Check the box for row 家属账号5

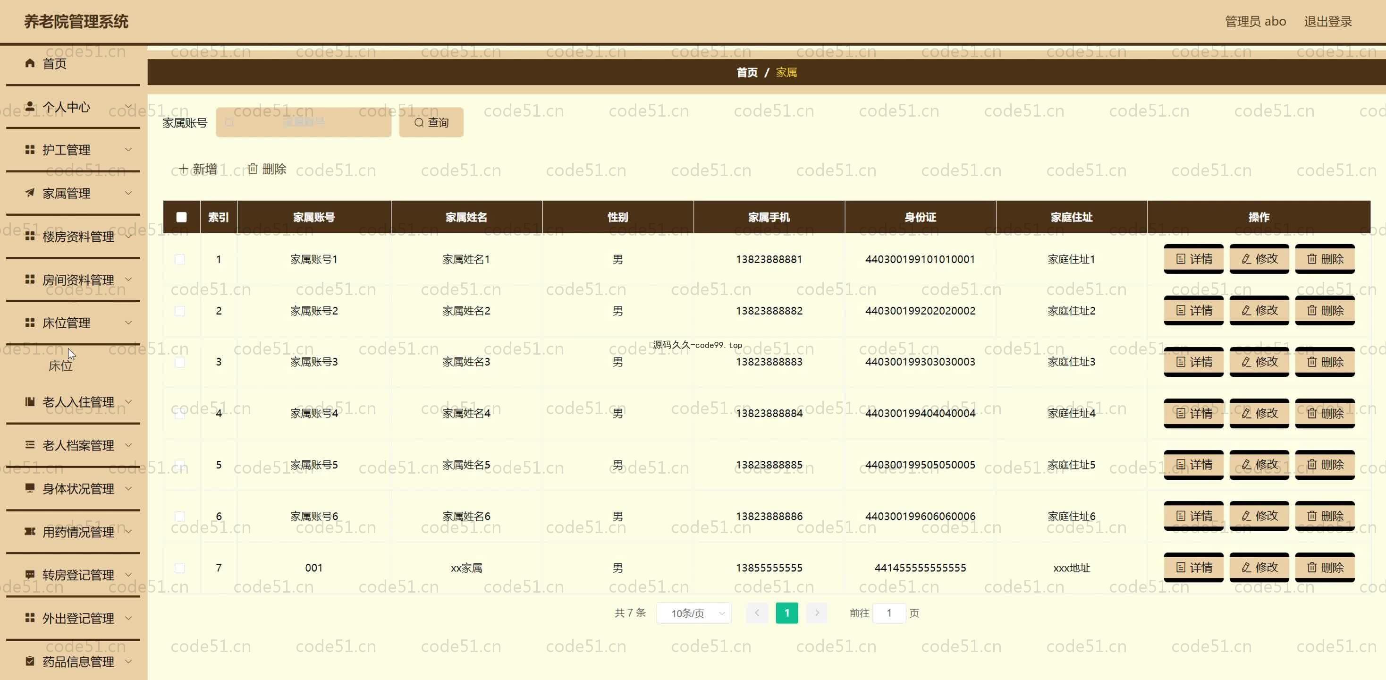[x=180, y=465]
